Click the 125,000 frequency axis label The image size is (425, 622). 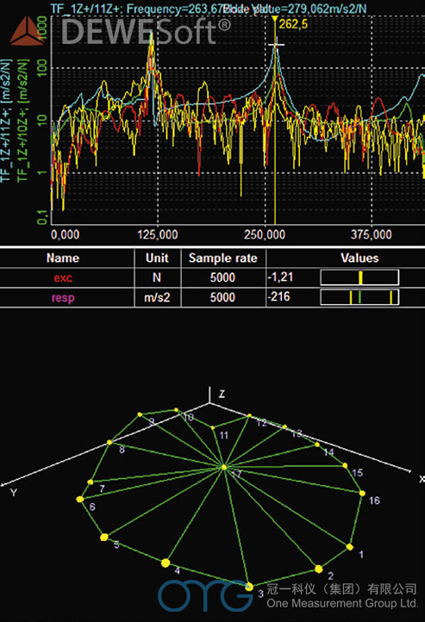tap(158, 235)
